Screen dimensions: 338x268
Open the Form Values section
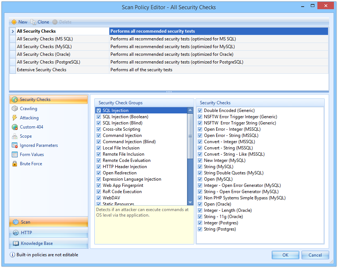click(14, 154)
